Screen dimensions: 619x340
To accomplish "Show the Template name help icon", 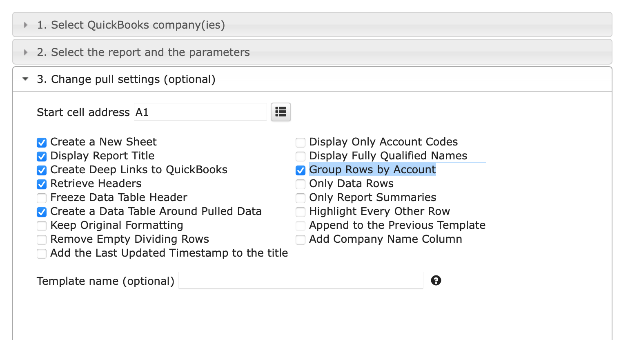I will [436, 280].
